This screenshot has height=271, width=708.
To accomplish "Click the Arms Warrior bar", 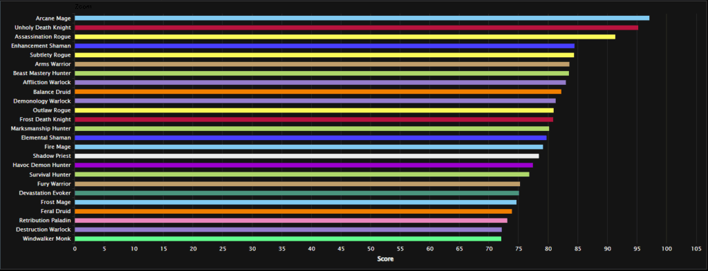I will click(x=322, y=64).
